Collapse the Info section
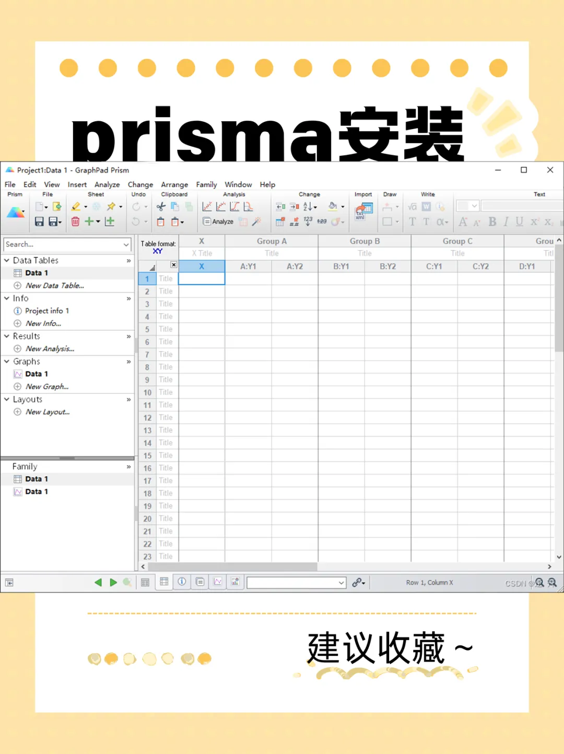 (x=7, y=298)
